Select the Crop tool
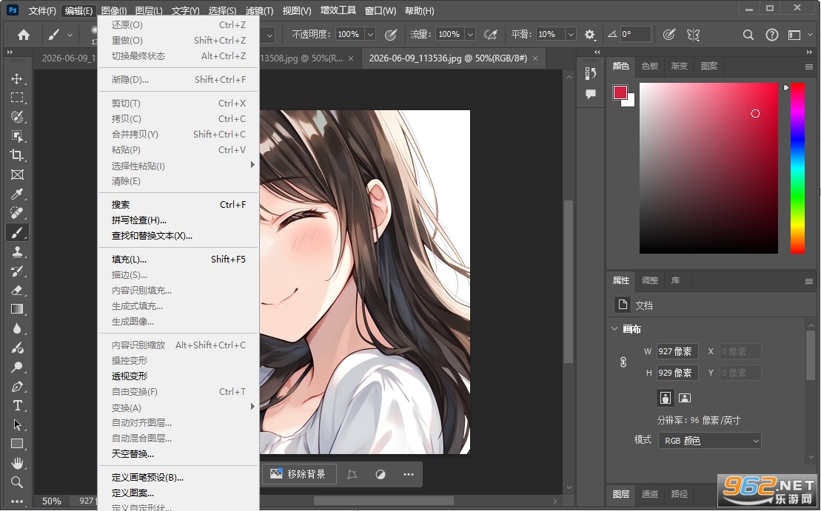Viewport: 821px width, 511px height. pyautogui.click(x=17, y=155)
